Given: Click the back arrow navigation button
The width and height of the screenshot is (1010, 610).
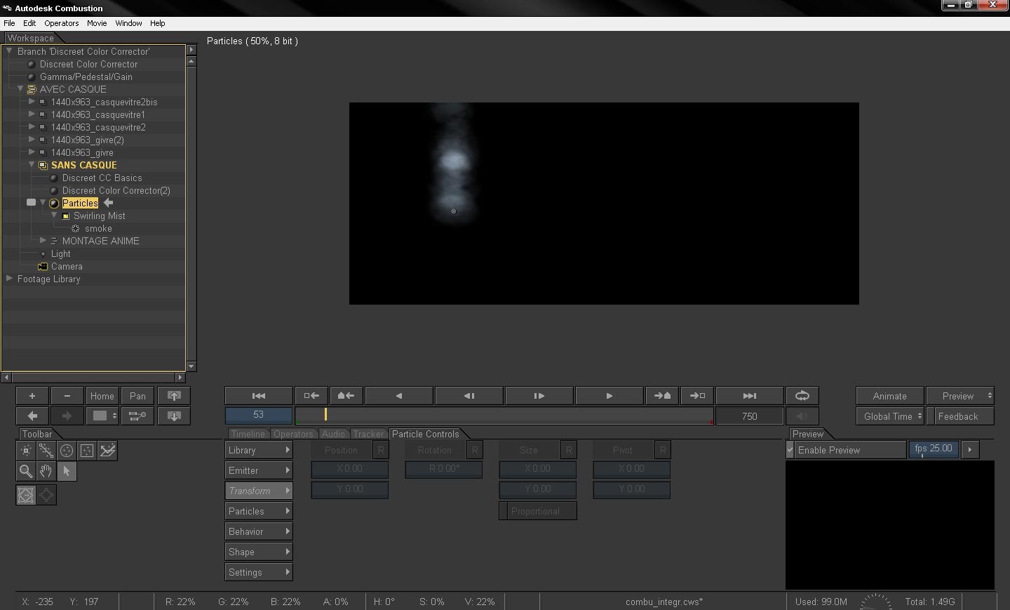Looking at the screenshot, I should coord(32,416).
